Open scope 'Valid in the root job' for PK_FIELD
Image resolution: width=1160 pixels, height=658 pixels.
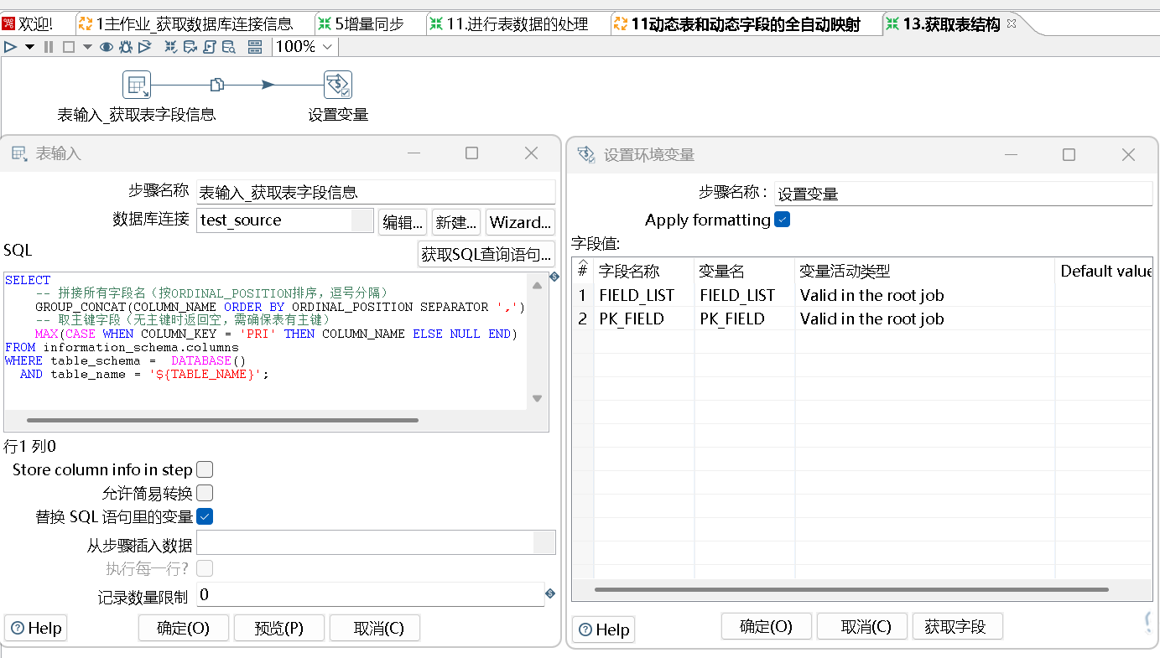pyautogui.click(x=924, y=319)
